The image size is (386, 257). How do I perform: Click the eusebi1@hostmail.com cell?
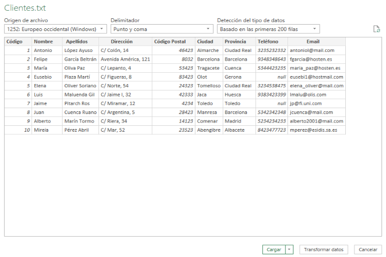(316, 77)
